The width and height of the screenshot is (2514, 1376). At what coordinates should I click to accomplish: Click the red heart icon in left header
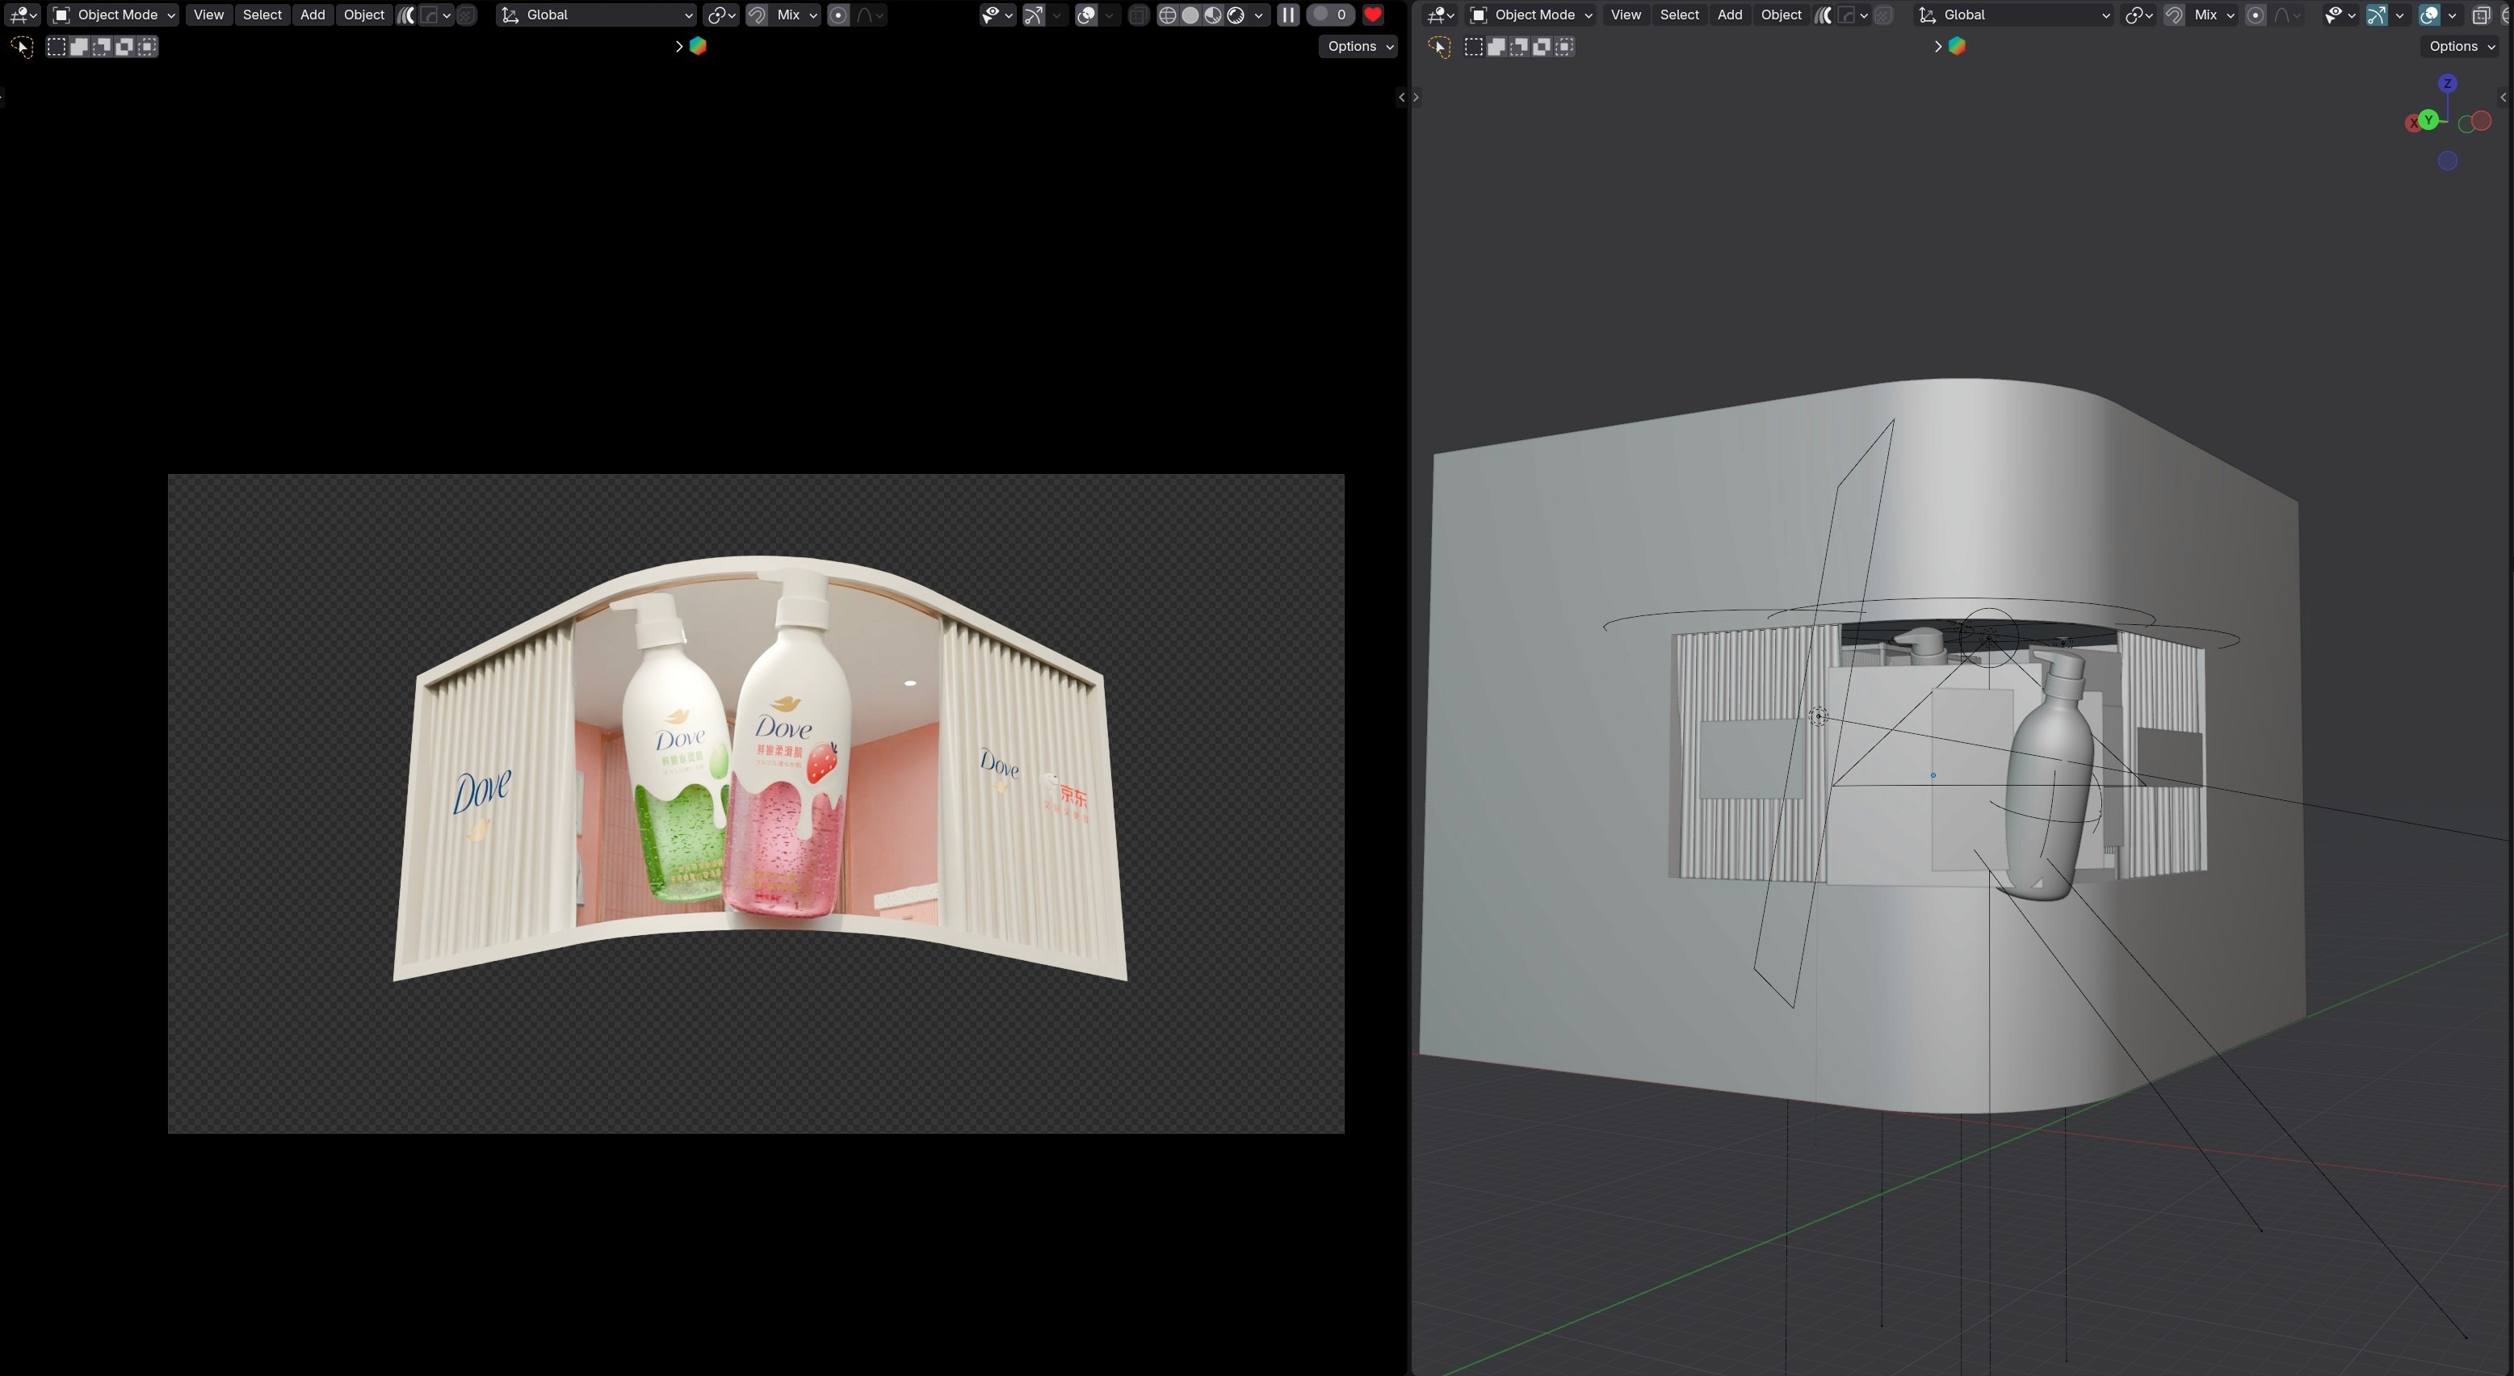pos(1372,15)
